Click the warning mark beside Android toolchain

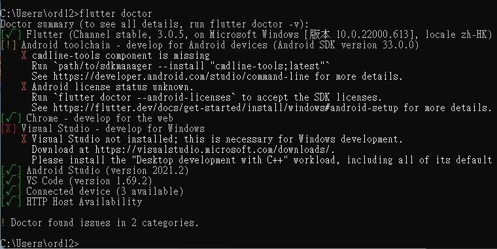[x=9, y=44]
